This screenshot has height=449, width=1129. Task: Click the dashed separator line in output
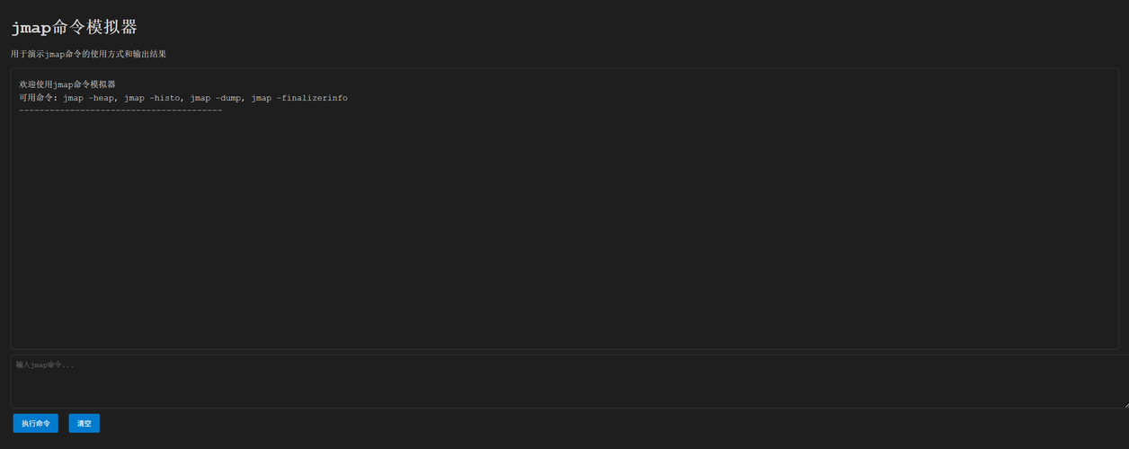tap(120, 110)
